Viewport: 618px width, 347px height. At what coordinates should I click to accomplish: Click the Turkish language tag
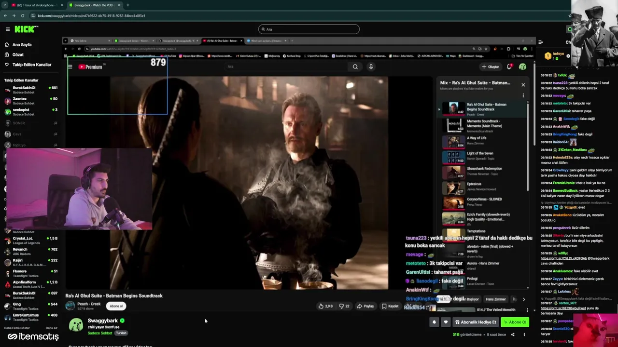coord(121,333)
